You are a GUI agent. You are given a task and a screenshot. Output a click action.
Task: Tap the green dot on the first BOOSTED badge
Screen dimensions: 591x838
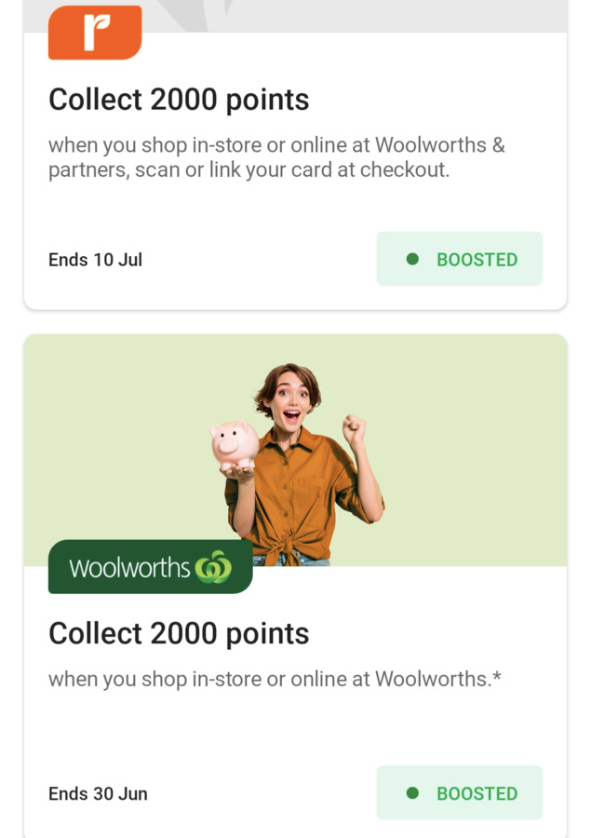[x=412, y=259]
